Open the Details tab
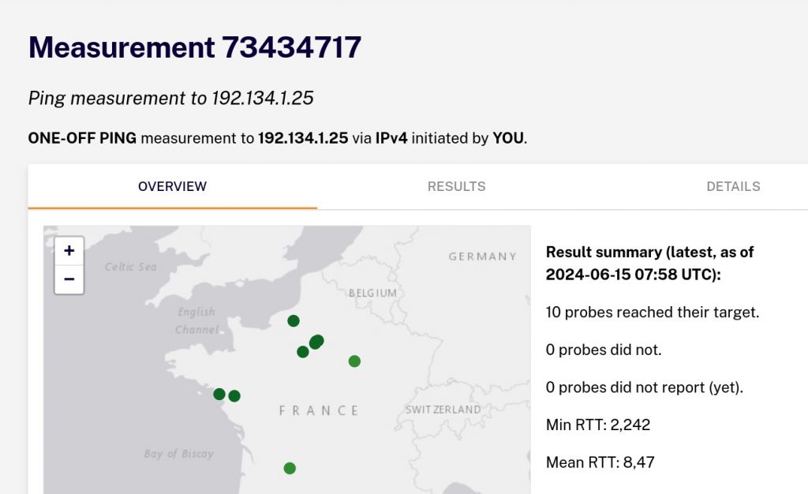Viewport: 808px width, 494px height. coord(734,186)
